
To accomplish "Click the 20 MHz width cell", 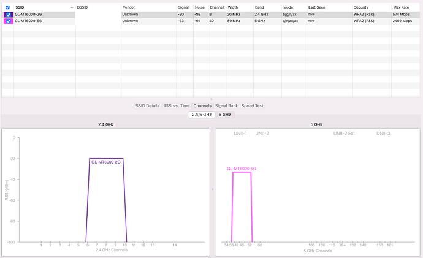I will point(234,15).
